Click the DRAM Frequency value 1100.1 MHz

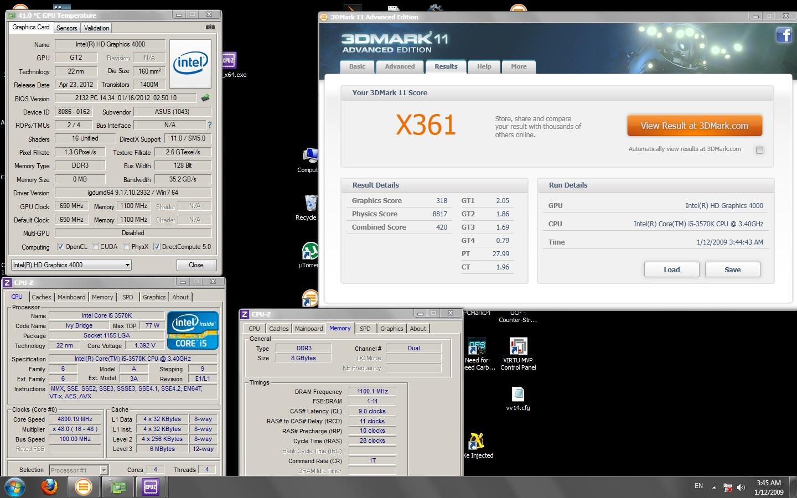click(372, 391)
